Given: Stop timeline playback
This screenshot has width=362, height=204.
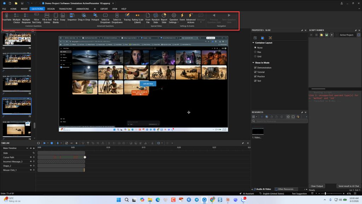Looking at the screenshot, I should coord(52,143).
